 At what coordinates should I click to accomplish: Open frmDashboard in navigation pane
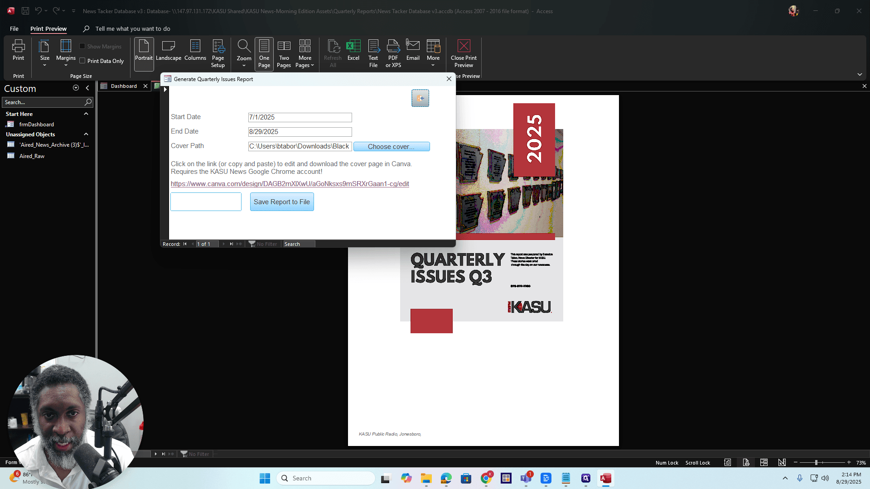[x=37, y=124]
